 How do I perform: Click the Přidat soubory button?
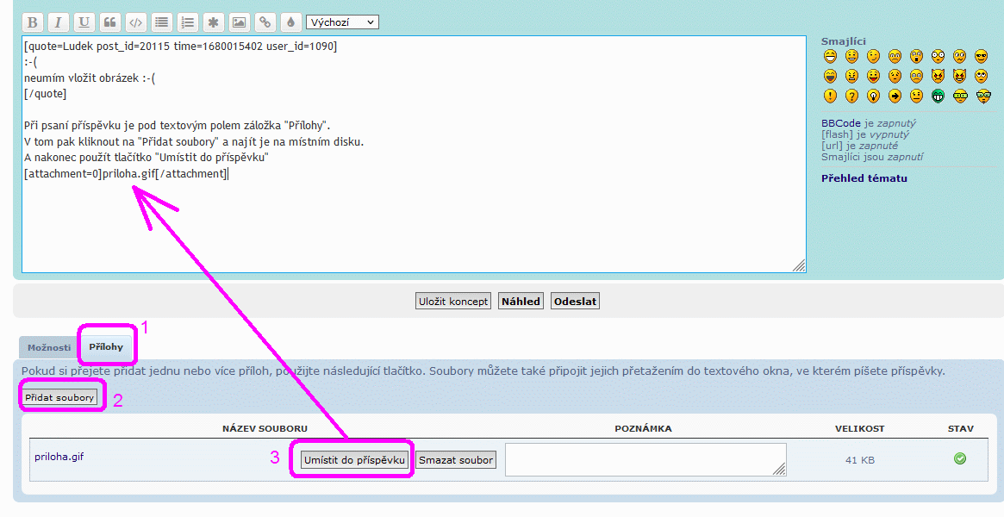coord(59,398)
